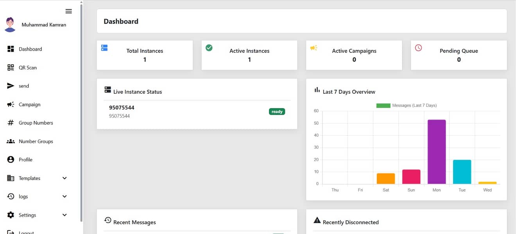Toggle the Messages (Last 7 Days) legend
Viewport: 516px width, 234px height.
(407, 105)
